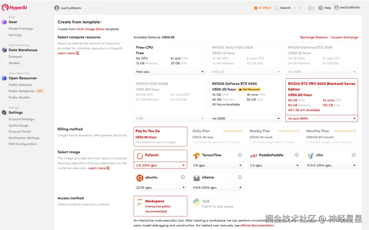Open the rtx-pro-6000 dropdown
The image size is (369, 230).
[322, 118]
